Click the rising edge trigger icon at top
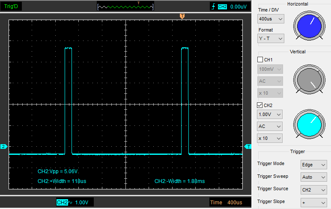The height and width of the screenshot is (209, 331). [x=213, y=6]
